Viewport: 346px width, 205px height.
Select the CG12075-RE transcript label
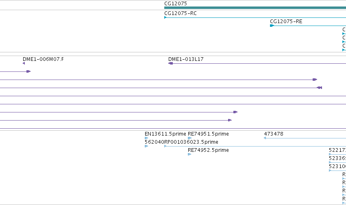[x=286, y=22]
